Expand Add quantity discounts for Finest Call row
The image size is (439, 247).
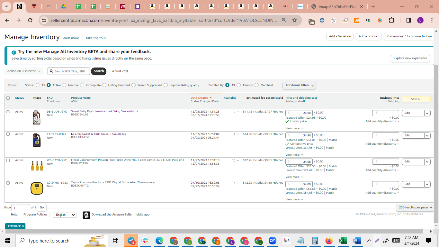(382, 170)
